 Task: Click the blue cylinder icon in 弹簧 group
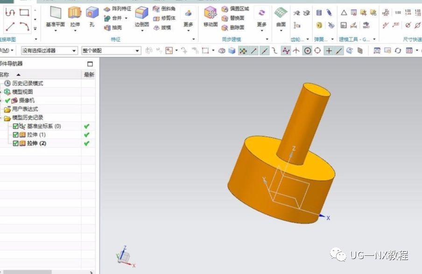pyautogui.click(x=319, y=13)
